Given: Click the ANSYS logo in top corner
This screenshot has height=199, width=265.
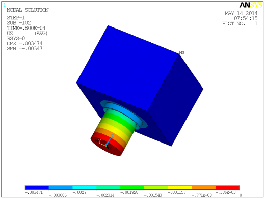Looking at the screenshot, I should [251, 5].
